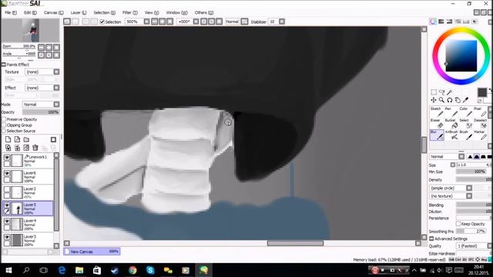Adjust the layer Opacity slider
The image size is (493, 277).
point(41,112)
